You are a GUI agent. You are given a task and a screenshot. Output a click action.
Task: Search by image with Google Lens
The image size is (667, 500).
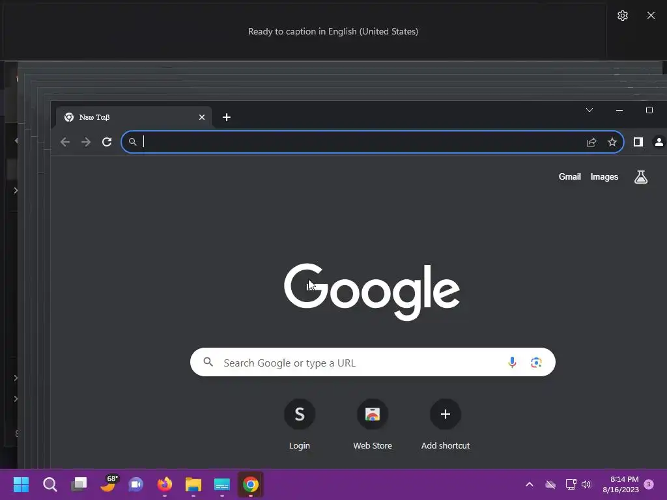tap(536, 362)
